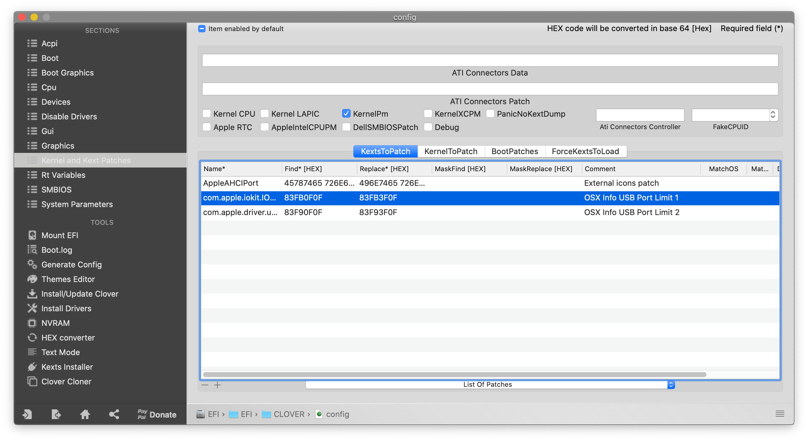Click the path bar menu icon at bottom right
This screenshot has width=808, height=441.
[780, 414]
